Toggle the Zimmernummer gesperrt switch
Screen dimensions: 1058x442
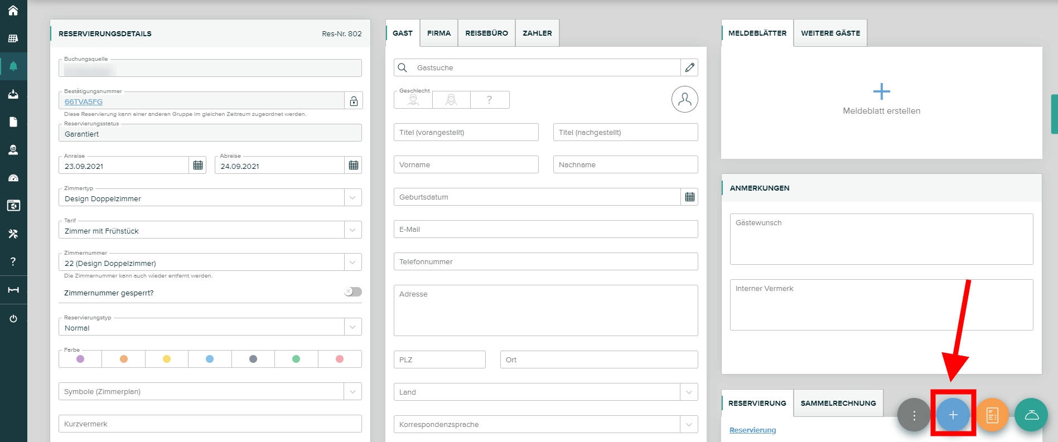pos(352,292)
